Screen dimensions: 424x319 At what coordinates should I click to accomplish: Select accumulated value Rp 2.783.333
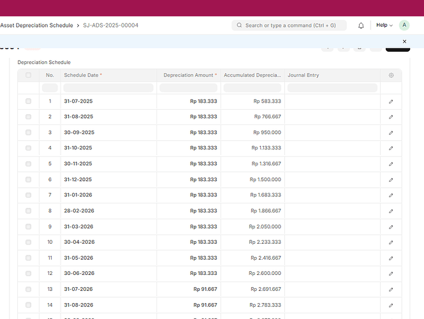[265, 305]
